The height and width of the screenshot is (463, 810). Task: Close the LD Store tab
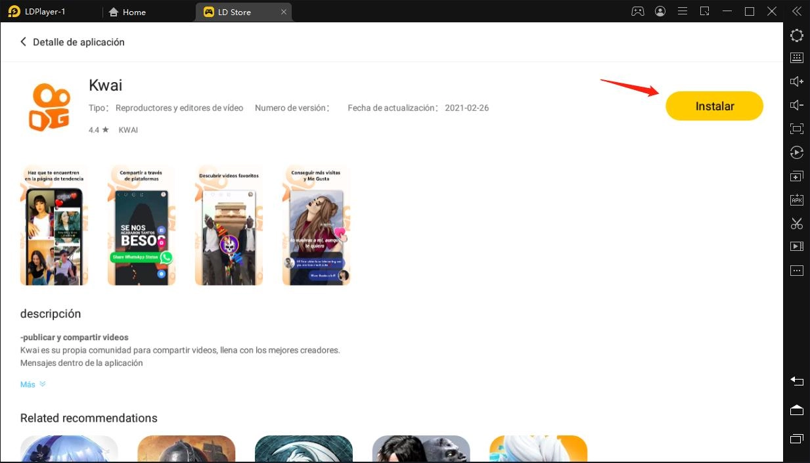(284, 12)
